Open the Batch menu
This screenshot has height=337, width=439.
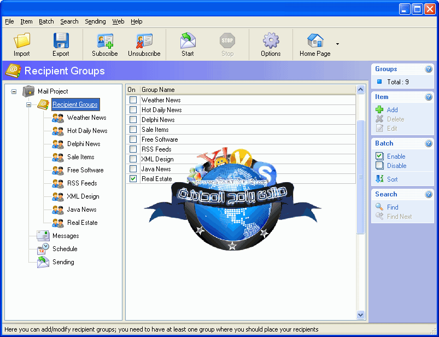46,21
